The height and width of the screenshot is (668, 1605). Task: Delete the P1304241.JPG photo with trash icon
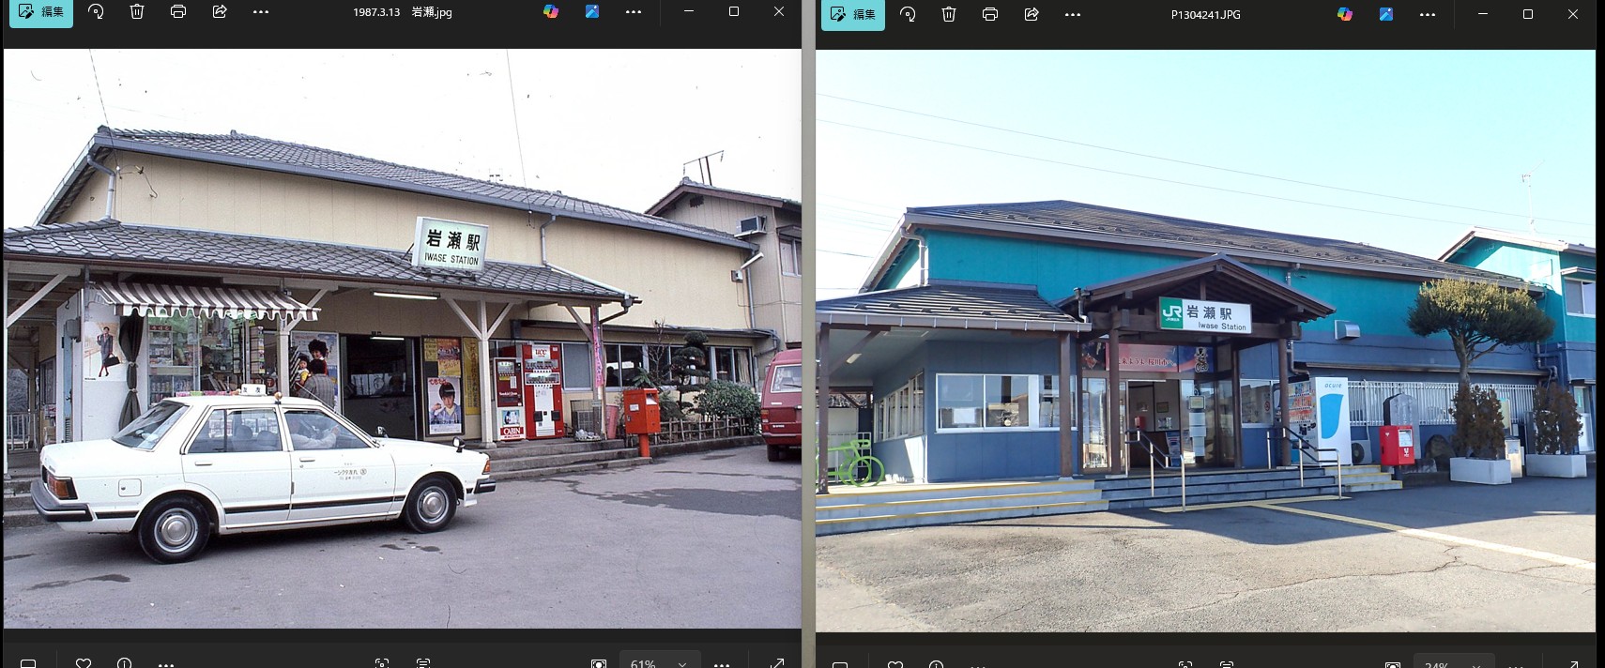[949, 14]
